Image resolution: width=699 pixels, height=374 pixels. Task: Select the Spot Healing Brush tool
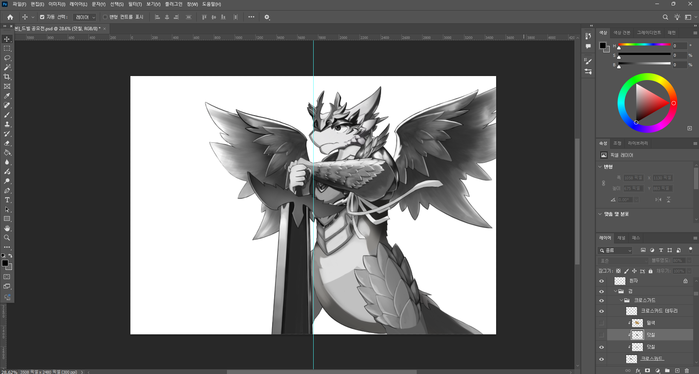coord(7,105)
